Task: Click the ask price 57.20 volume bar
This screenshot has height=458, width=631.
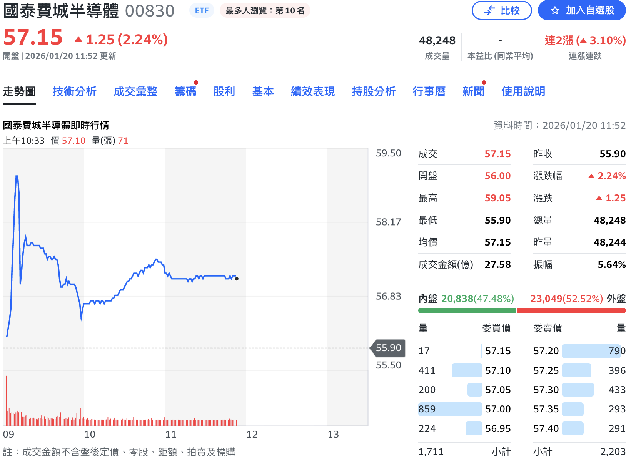Action: coord(591,351)
